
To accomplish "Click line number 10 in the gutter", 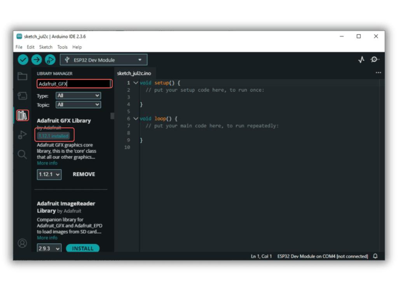I will [127, 147].
